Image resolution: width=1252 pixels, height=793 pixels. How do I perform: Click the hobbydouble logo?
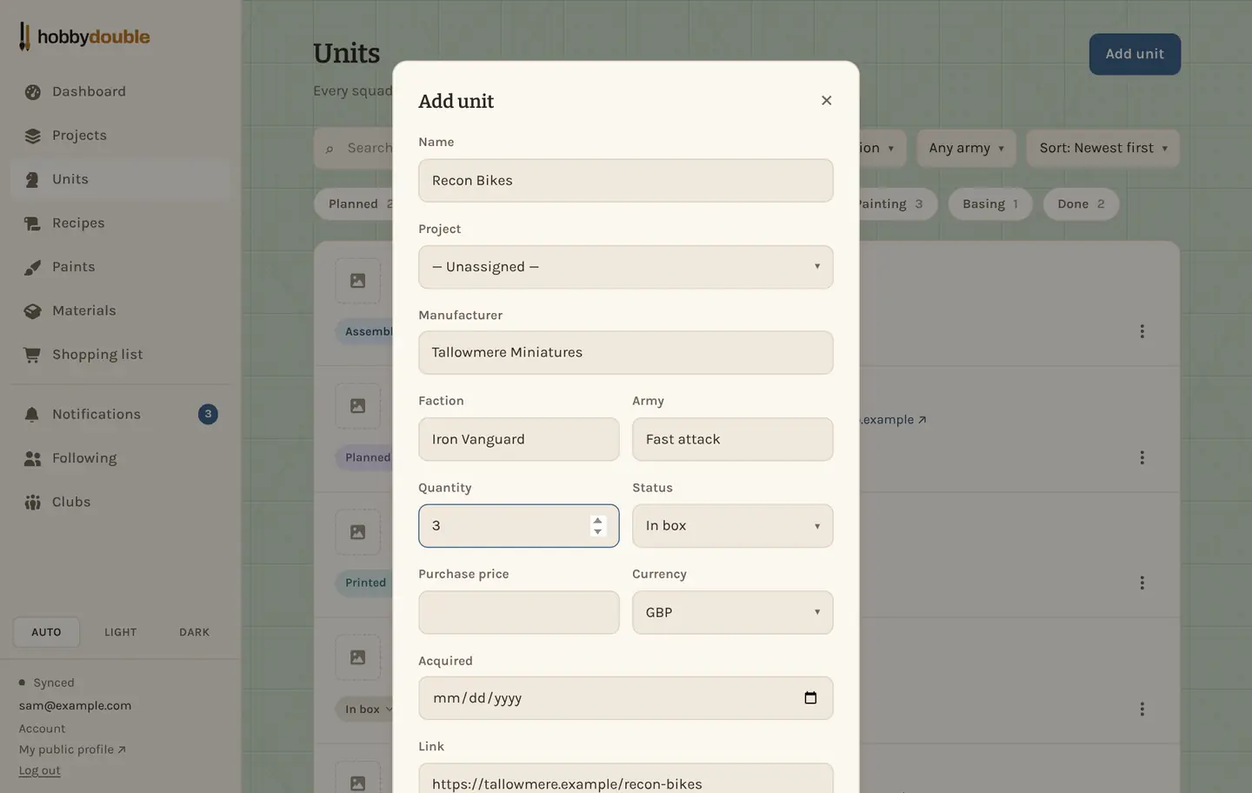coord(84,37)
